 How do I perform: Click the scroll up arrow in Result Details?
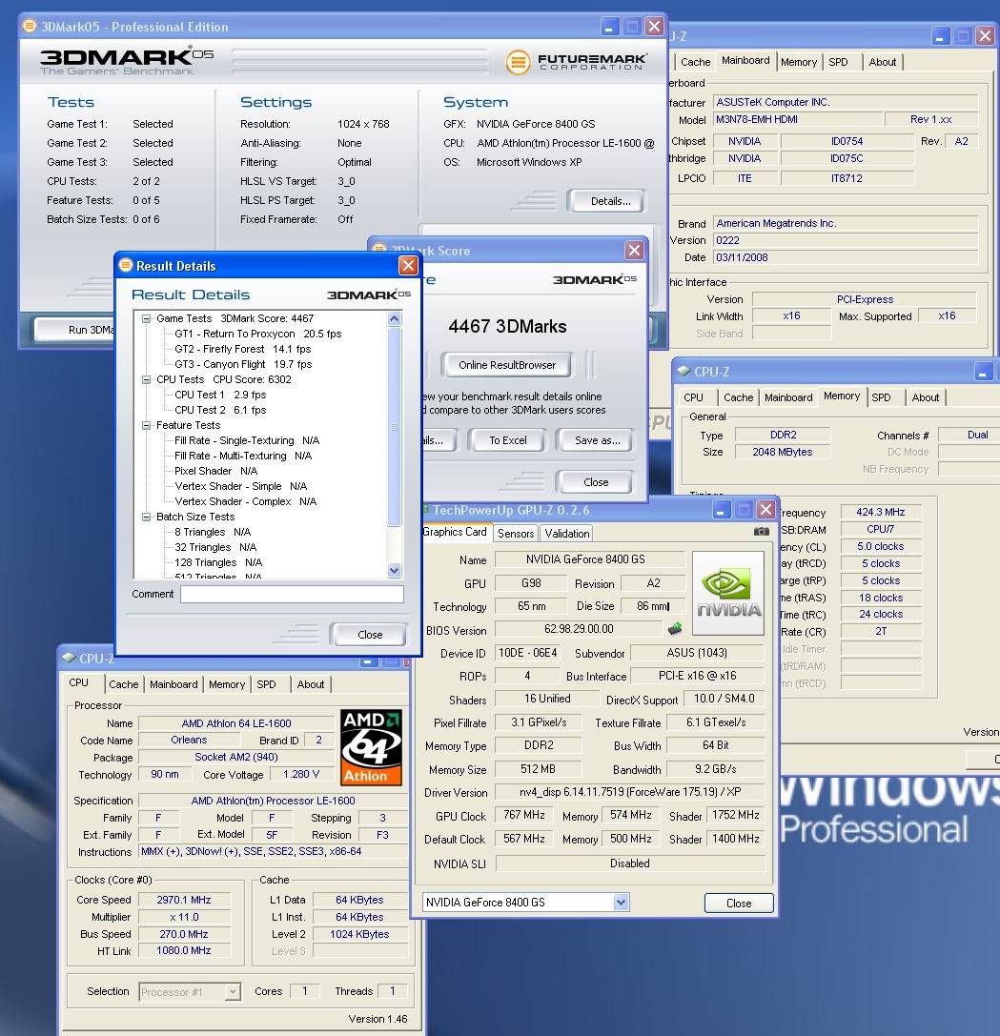click(x=394, y=319)
